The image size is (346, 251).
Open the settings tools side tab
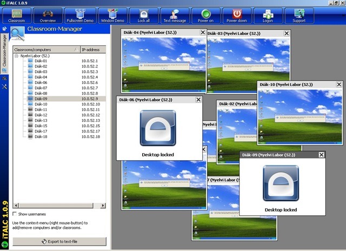pos(5,86)
